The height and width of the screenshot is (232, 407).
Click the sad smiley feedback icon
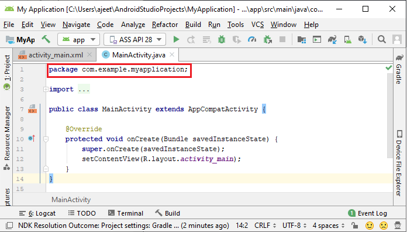[x=384, y=226]
